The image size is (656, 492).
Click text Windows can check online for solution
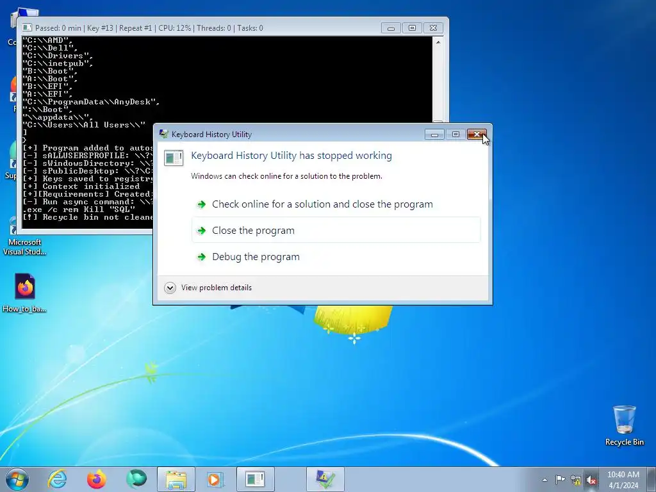click(286, 176)
